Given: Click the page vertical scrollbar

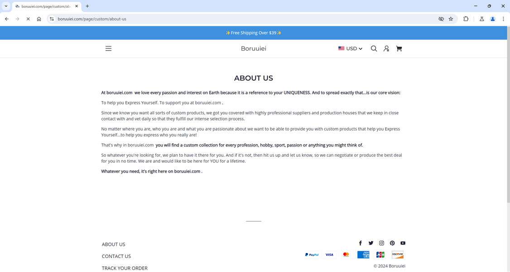Looking at the screenshot, I should pos(508,115).
